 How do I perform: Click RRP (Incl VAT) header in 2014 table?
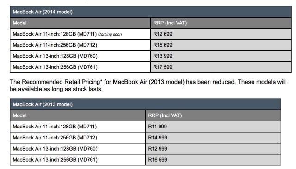221,23
